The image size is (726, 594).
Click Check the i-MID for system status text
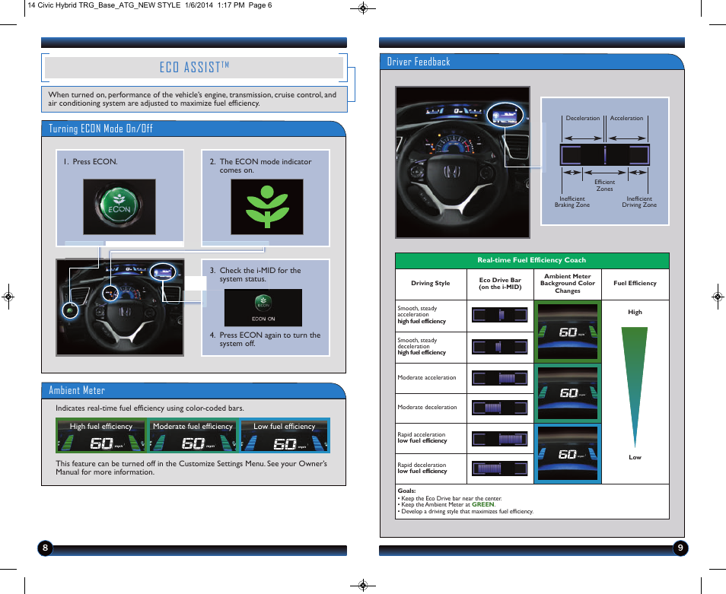(x=255, y=275)
